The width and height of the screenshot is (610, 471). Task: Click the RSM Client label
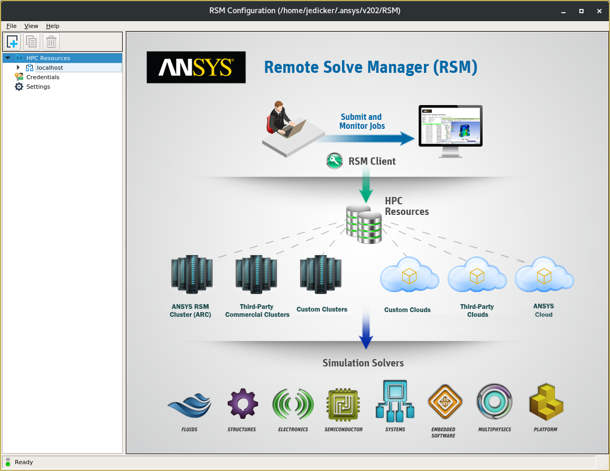click(x=372, y=161)
